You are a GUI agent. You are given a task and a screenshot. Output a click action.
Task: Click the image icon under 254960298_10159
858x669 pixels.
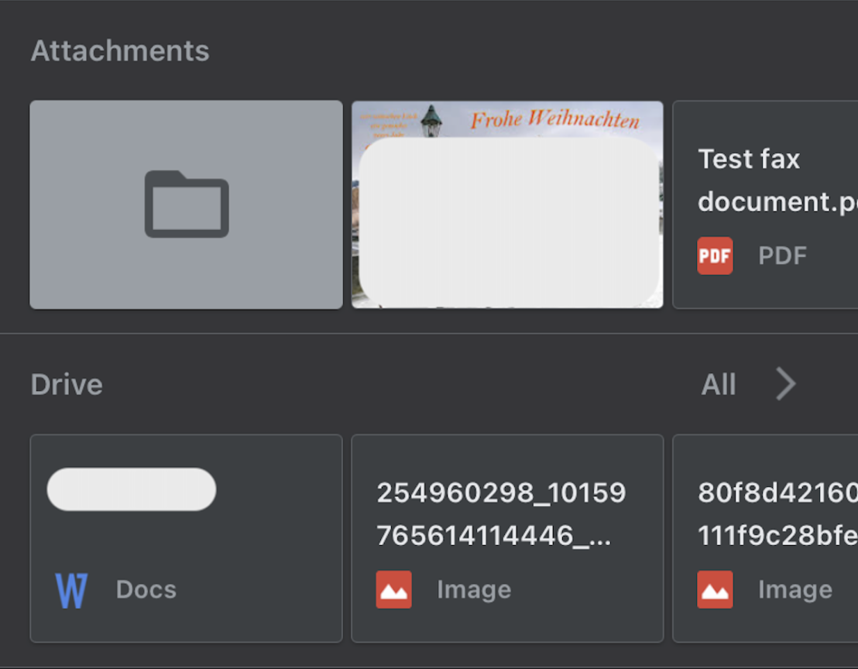click(x=394, y=590)
